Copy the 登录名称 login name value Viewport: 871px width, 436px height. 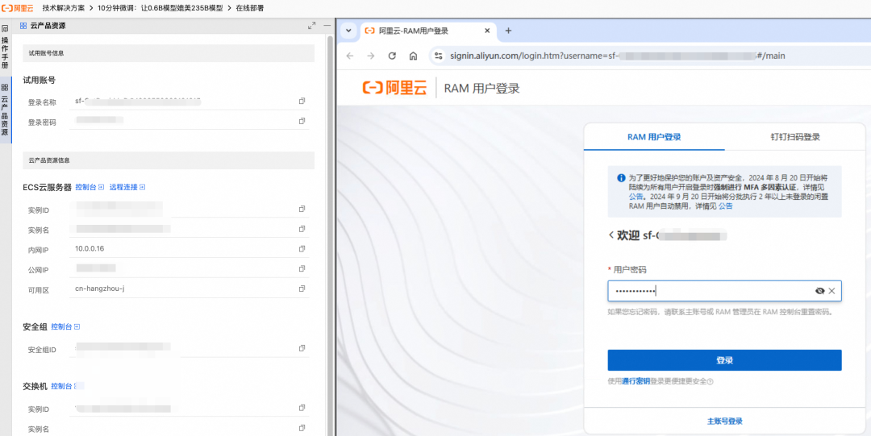click(x=302, y=101)
